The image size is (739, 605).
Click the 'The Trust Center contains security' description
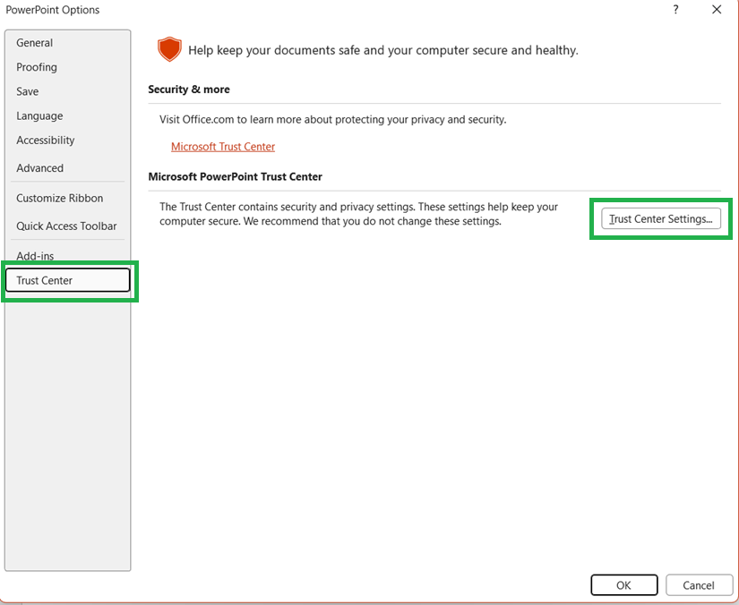point(358,214)
